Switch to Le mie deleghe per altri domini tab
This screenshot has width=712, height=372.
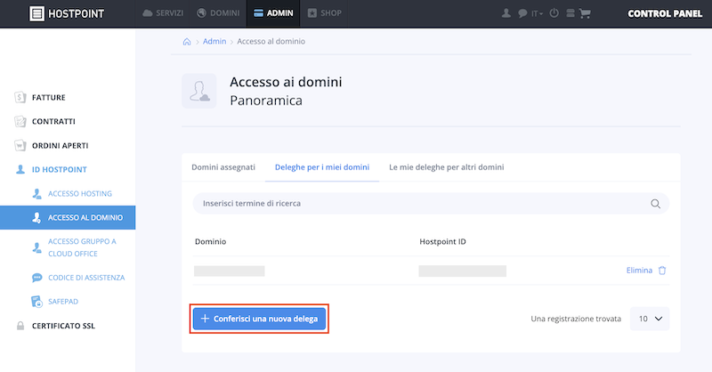(447, 167)
